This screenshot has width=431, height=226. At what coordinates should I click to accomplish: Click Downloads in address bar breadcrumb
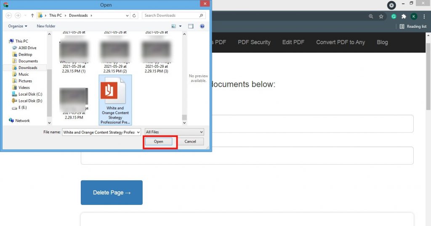(x=78, y=16)
